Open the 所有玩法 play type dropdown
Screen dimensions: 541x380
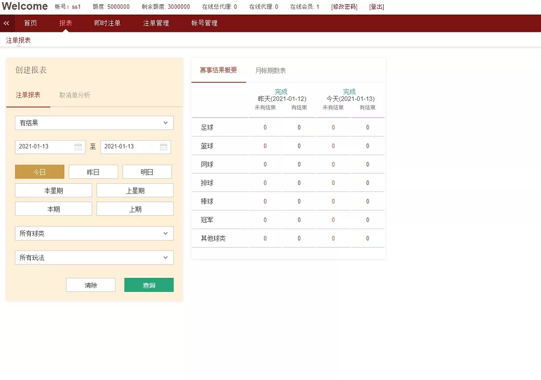pyautogui.click(x=94, y=257)
